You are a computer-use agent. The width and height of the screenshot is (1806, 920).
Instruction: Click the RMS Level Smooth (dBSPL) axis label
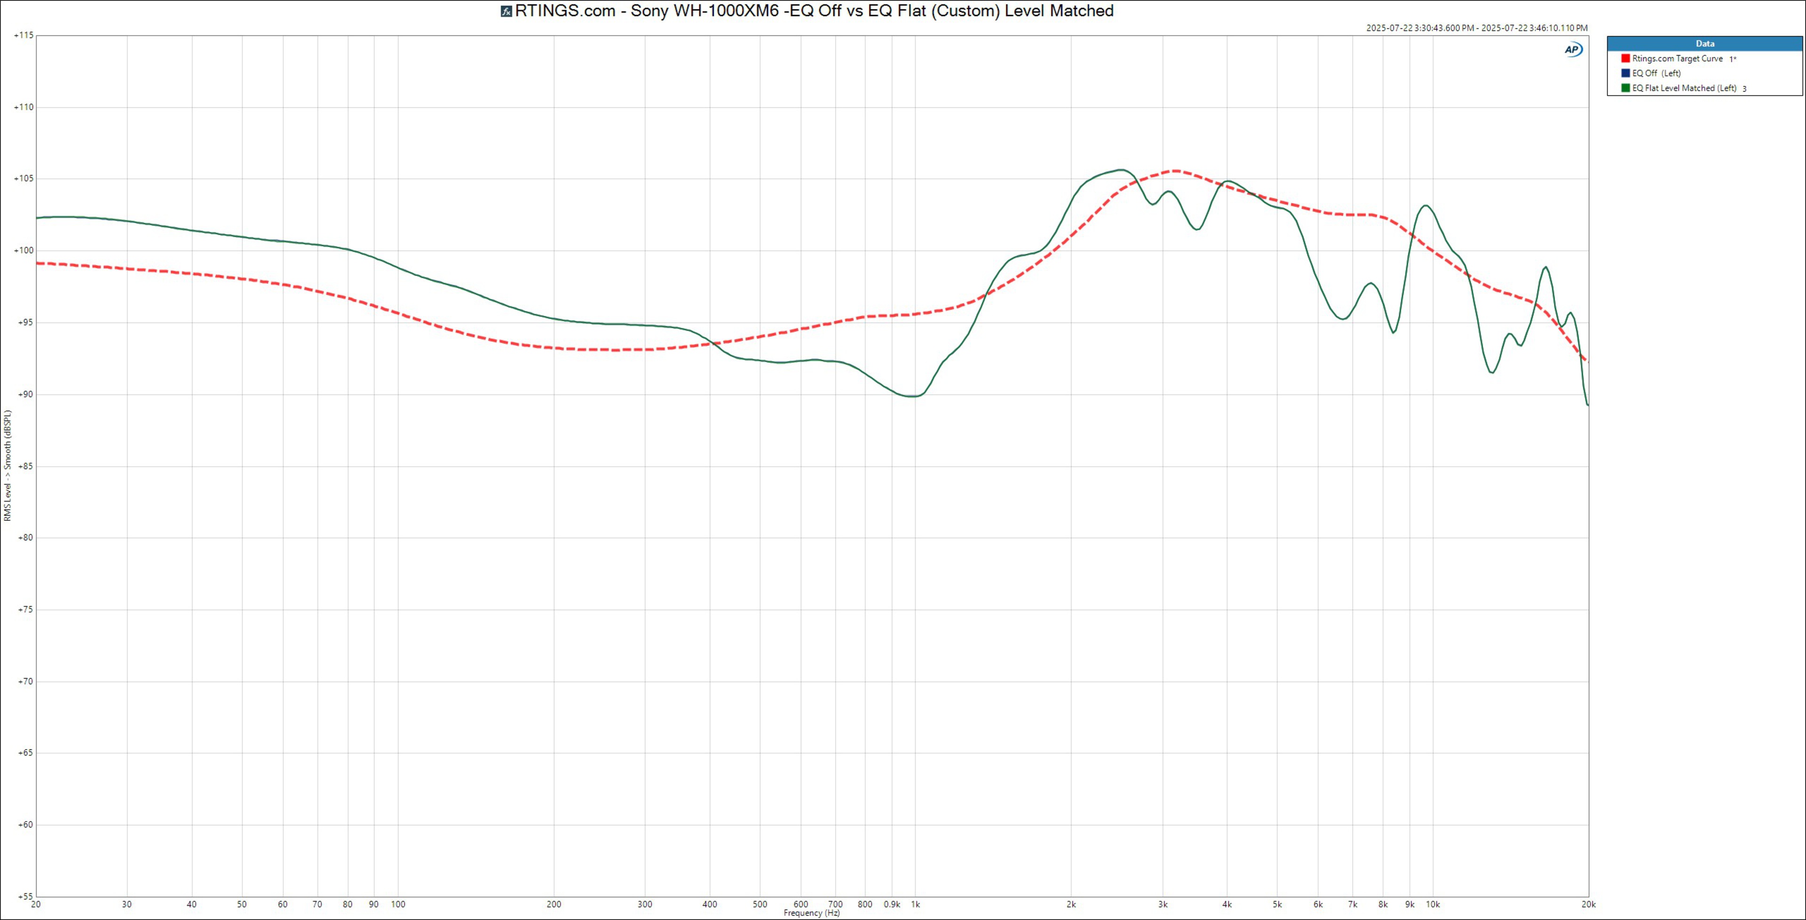tap(8, 466)
